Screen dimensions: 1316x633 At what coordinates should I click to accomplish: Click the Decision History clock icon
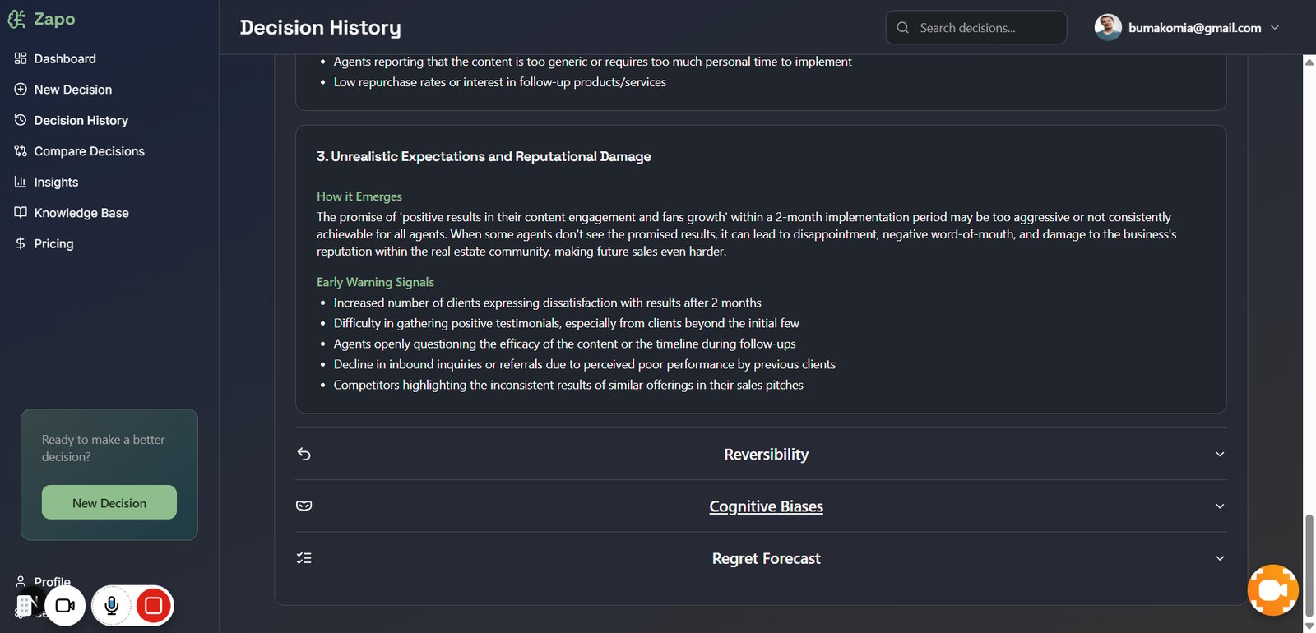pos(21,120)
